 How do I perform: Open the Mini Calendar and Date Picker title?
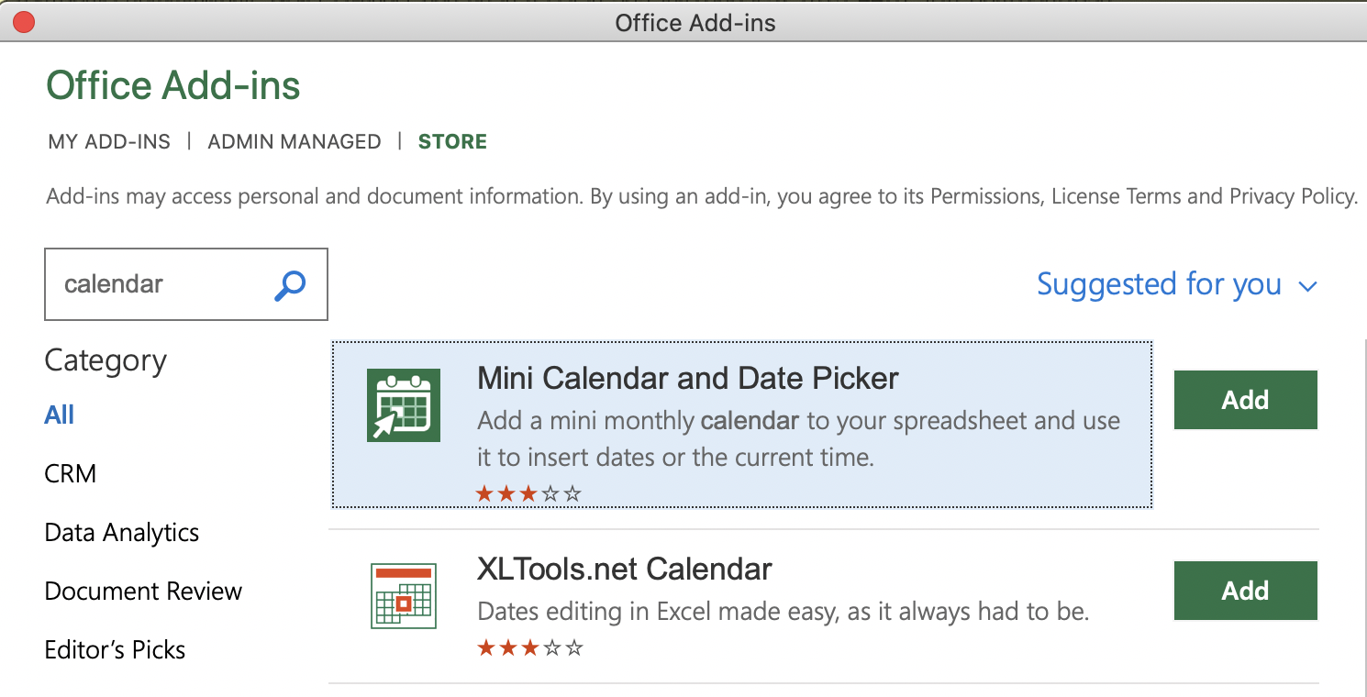coord(688,378)
